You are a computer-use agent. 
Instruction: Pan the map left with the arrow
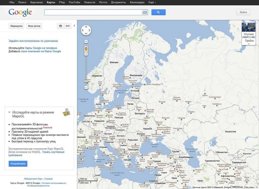(83, 30)
